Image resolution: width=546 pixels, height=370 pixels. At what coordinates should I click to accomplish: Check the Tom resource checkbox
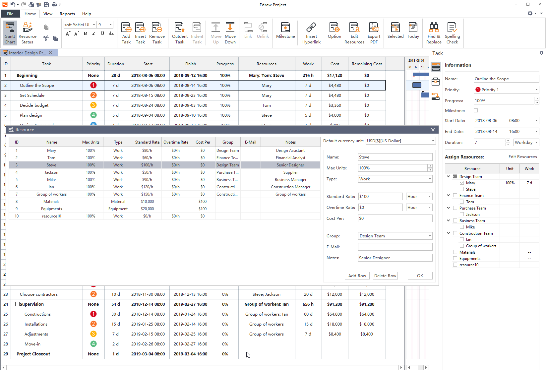(462, 202)
